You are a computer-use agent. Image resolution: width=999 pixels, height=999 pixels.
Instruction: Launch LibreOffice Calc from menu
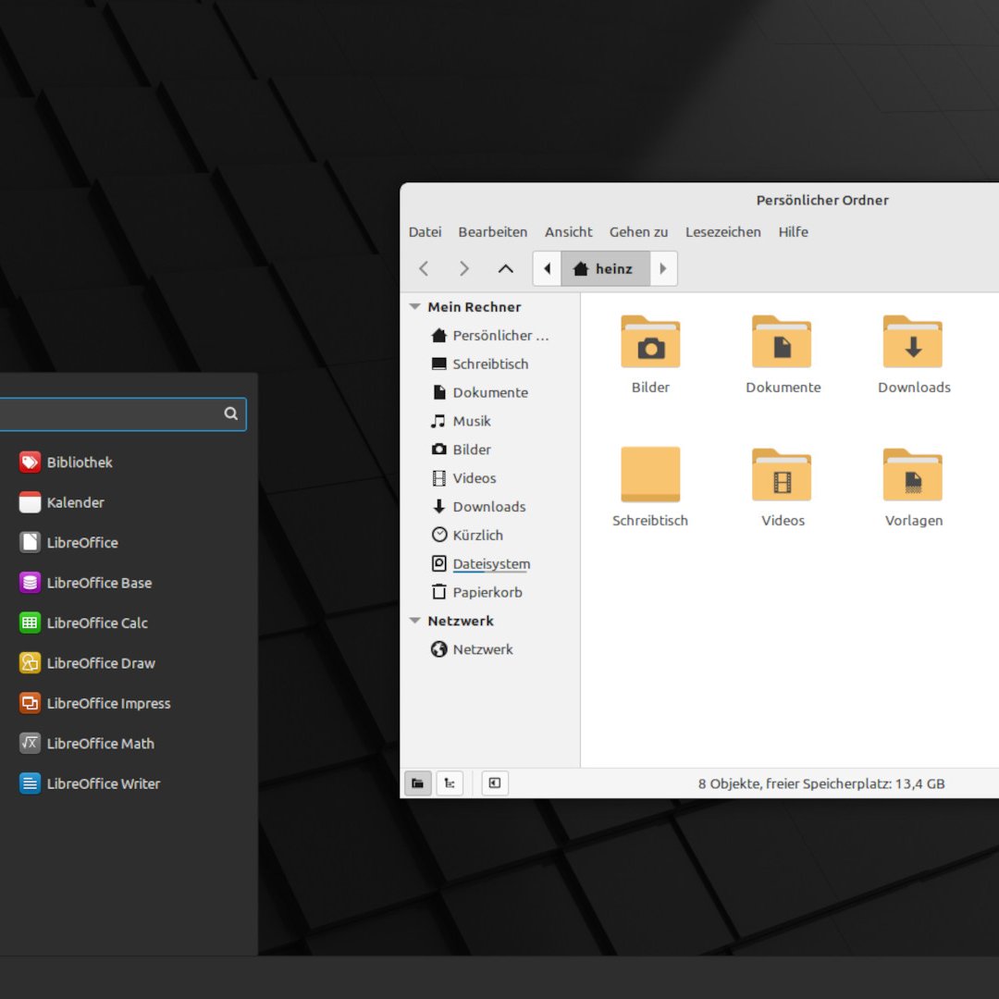point(96,623)
